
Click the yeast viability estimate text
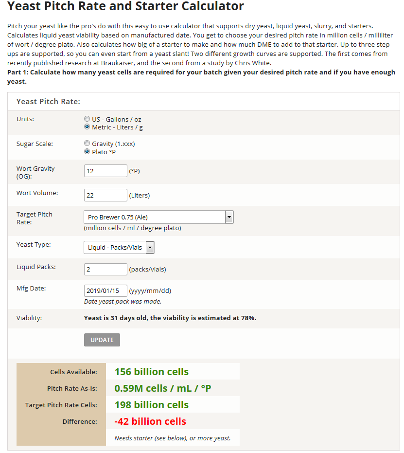tap(170, 318)
